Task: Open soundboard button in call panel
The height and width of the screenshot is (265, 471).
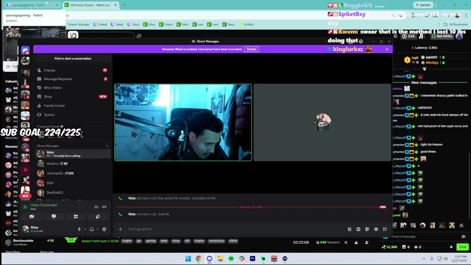Action: [98, 216]
